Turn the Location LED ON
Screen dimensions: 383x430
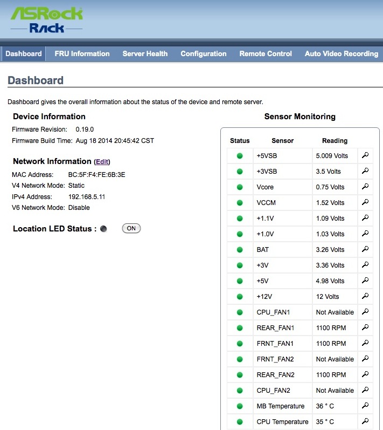[131, 228]
